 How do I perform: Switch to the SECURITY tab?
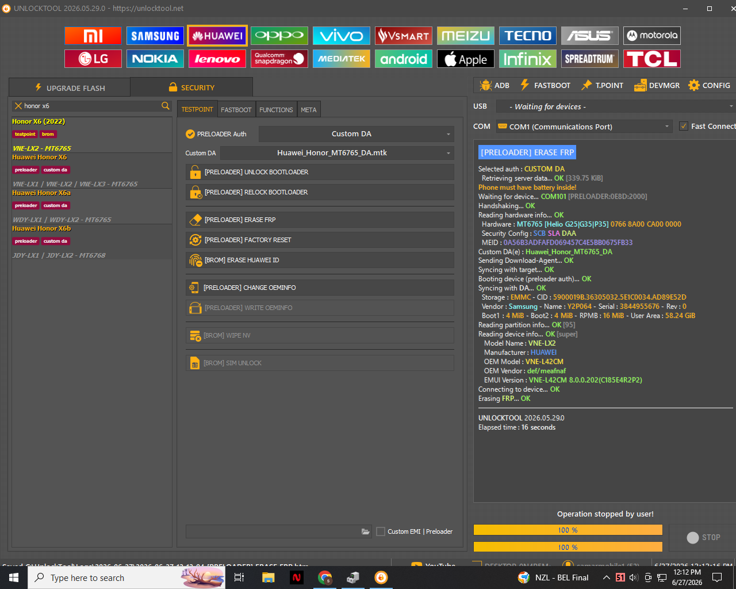tap(191, 87)
